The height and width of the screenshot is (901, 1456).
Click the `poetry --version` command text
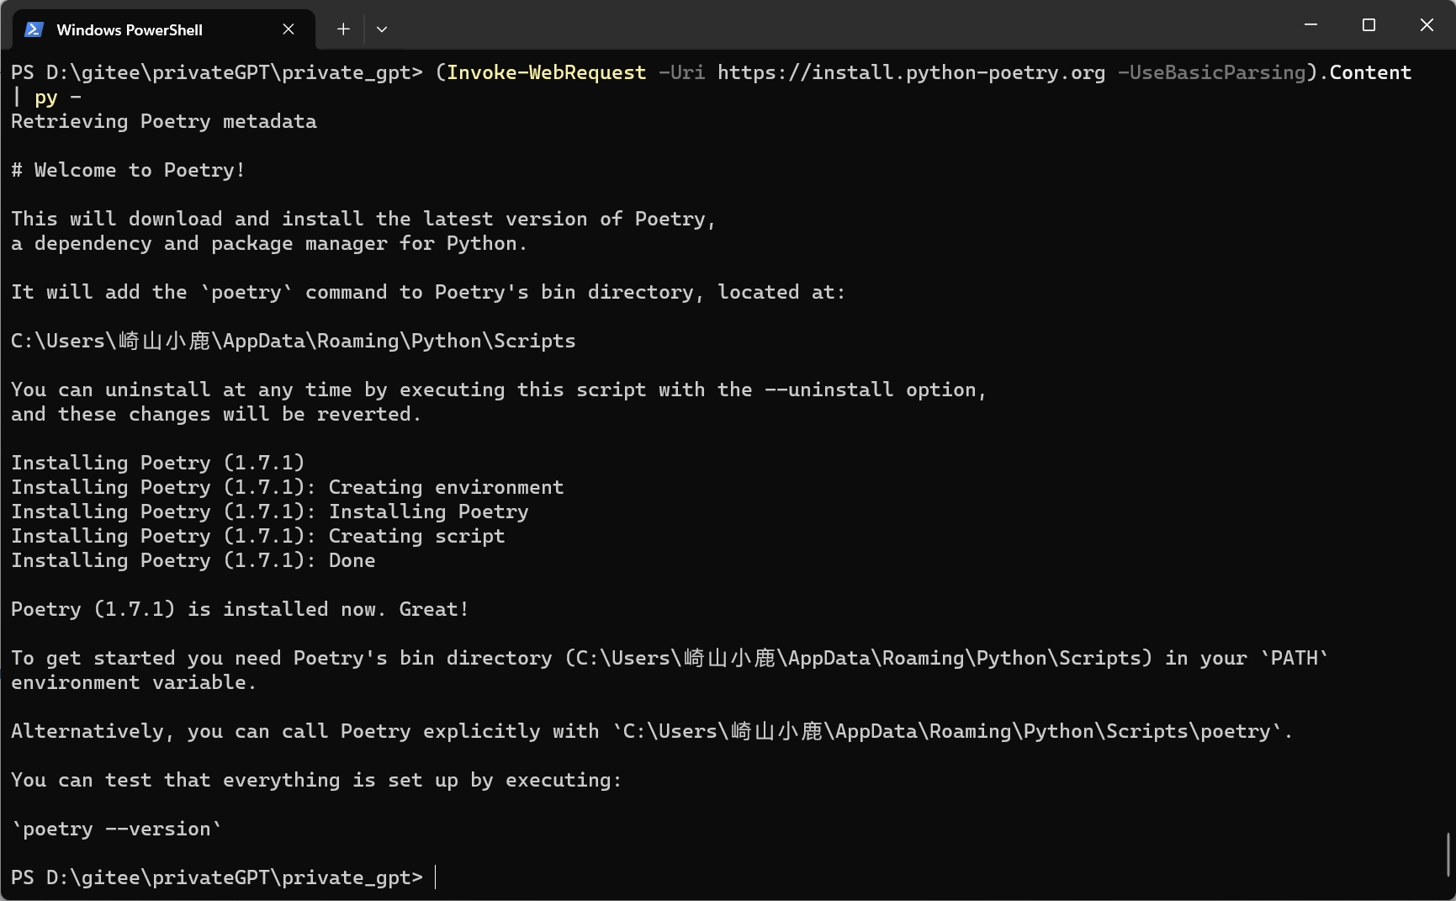(117, 829)
